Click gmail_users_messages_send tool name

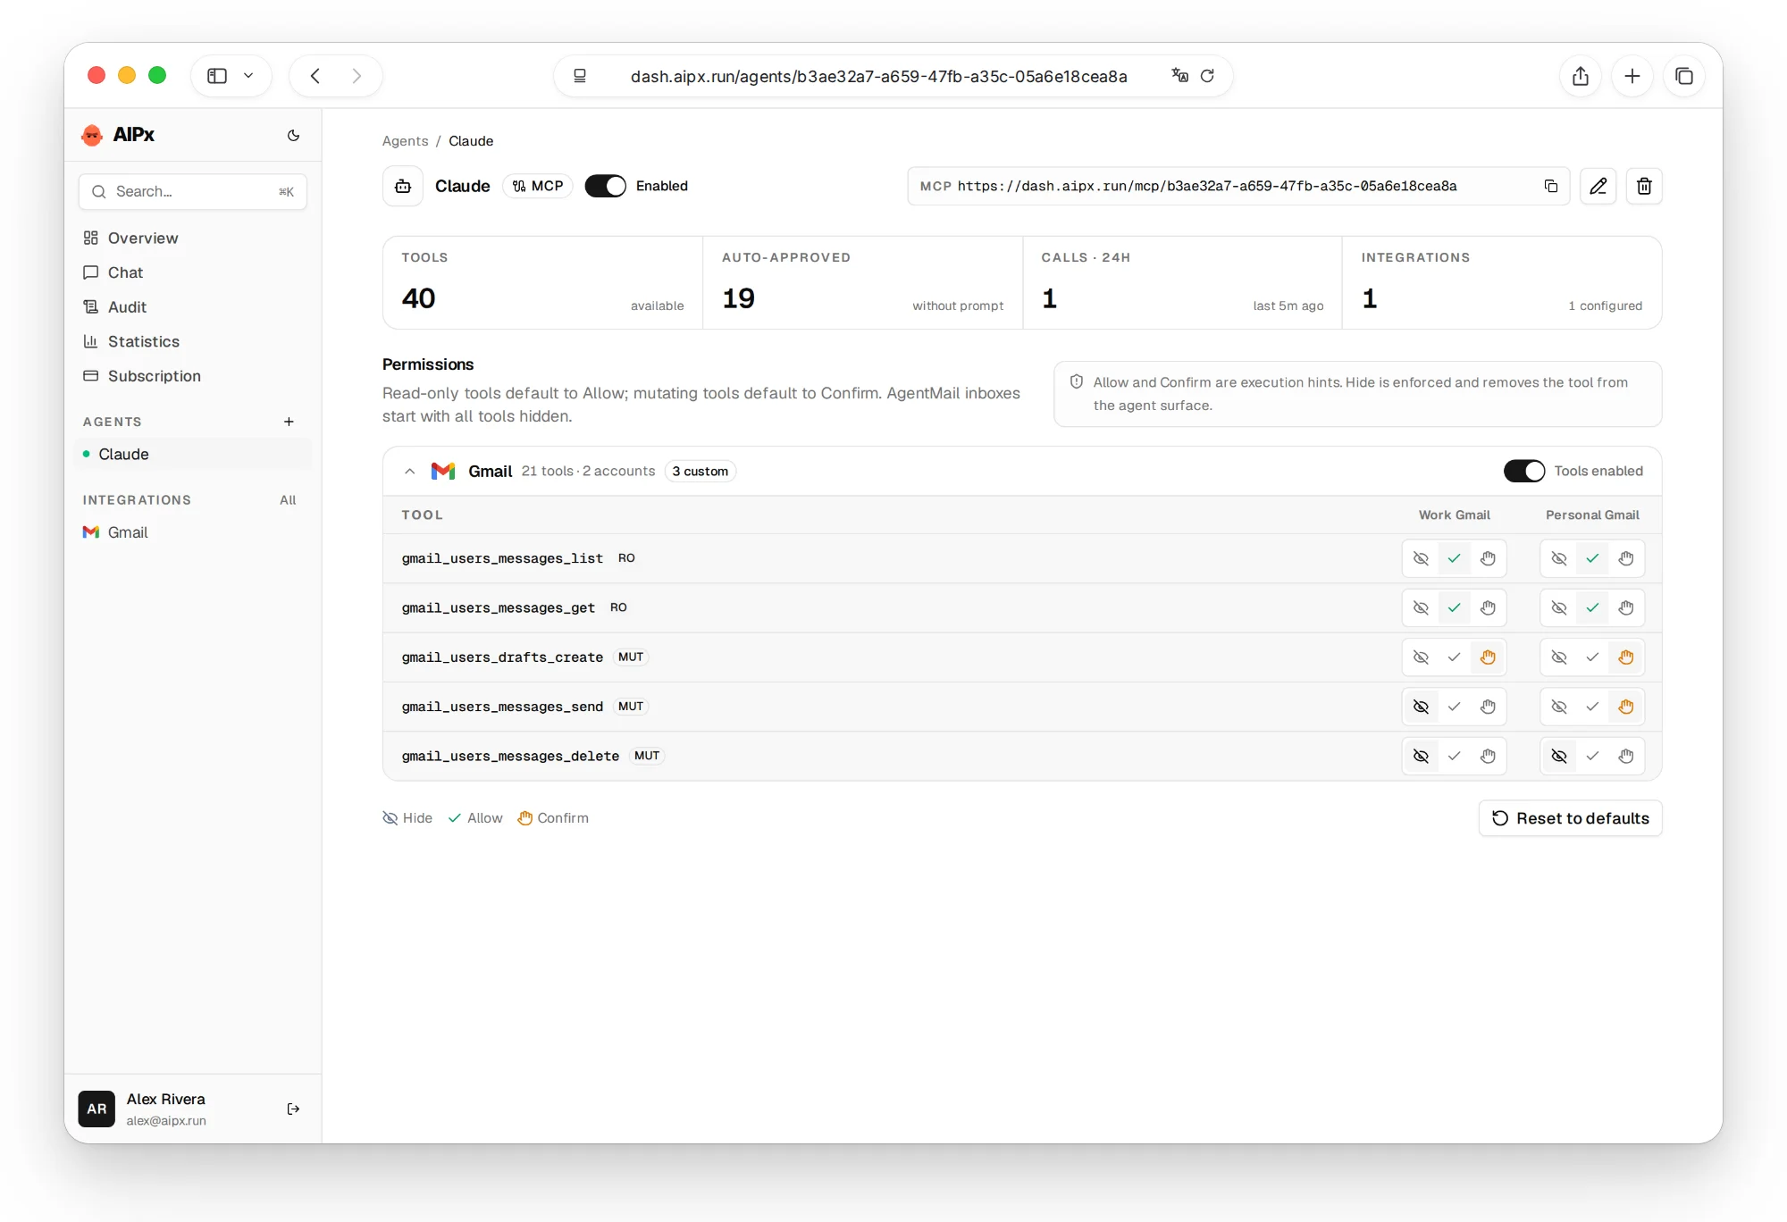502,707
